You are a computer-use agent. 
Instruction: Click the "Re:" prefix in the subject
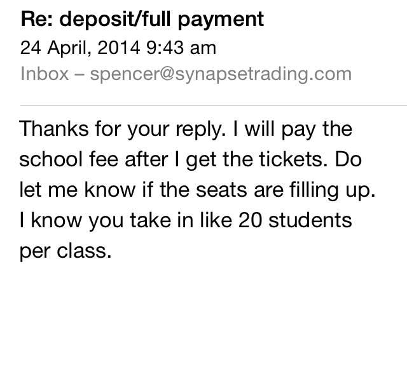tap(36, 20)
